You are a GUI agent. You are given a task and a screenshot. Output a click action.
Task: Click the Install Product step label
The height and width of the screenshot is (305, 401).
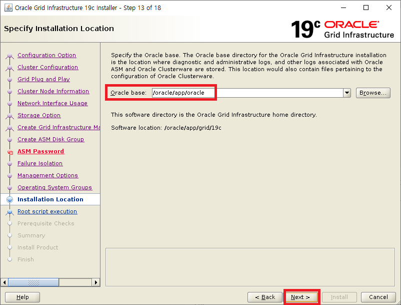click(x=38, y=247)
